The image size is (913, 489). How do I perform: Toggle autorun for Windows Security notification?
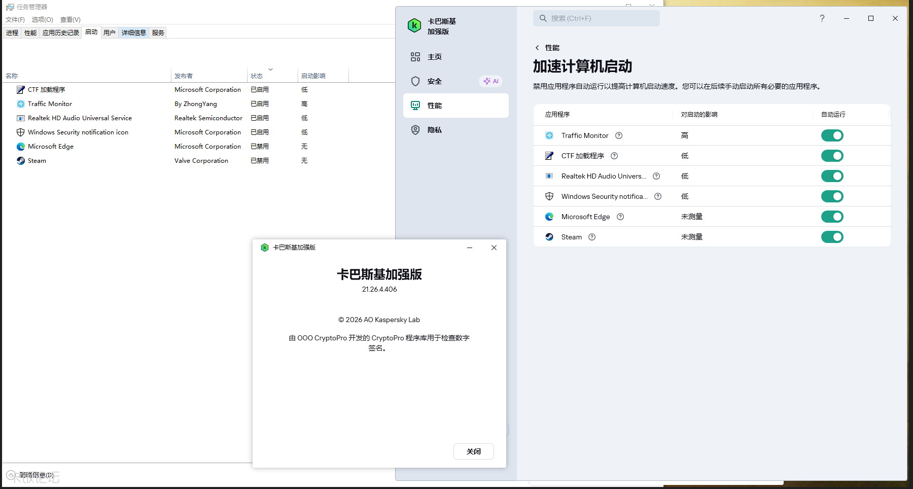pos(832,196)
